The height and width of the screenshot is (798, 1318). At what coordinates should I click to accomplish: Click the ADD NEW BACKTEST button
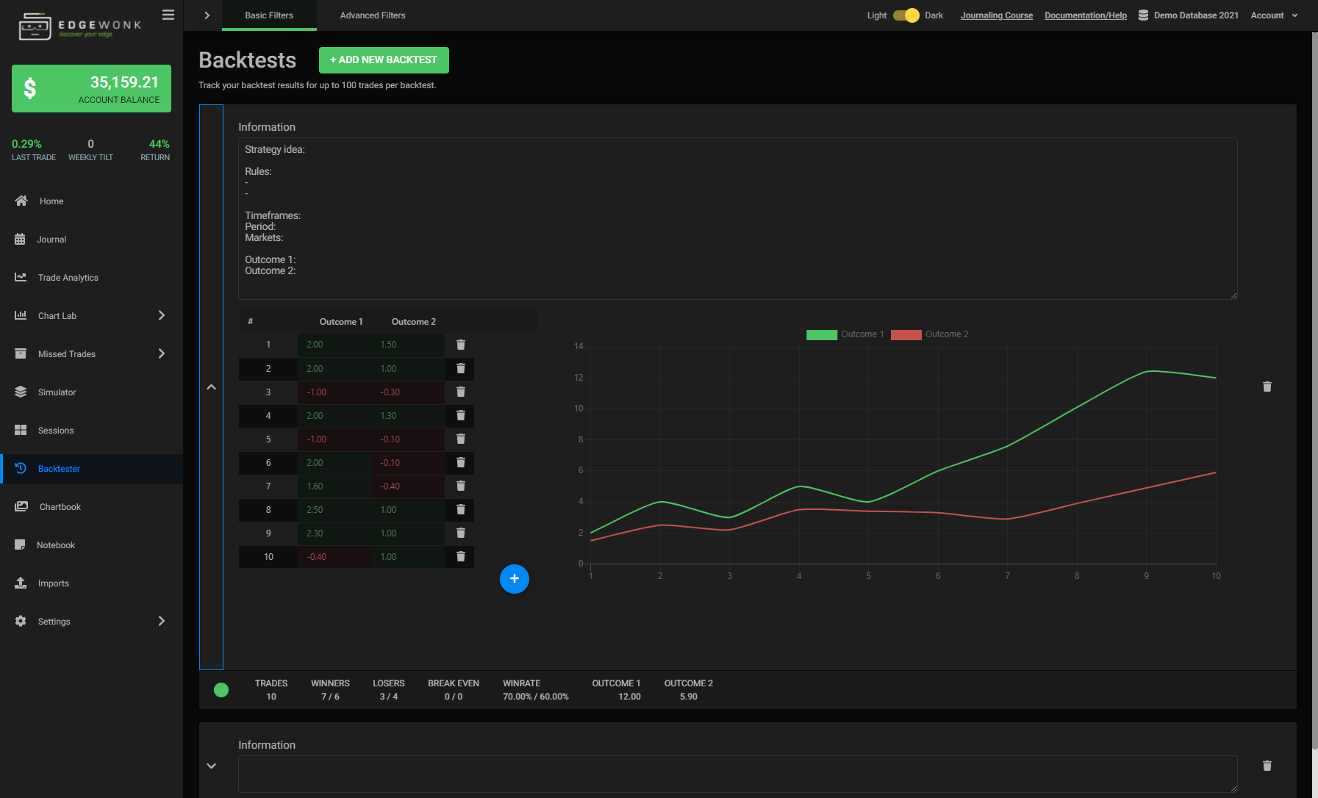(384, 60)
